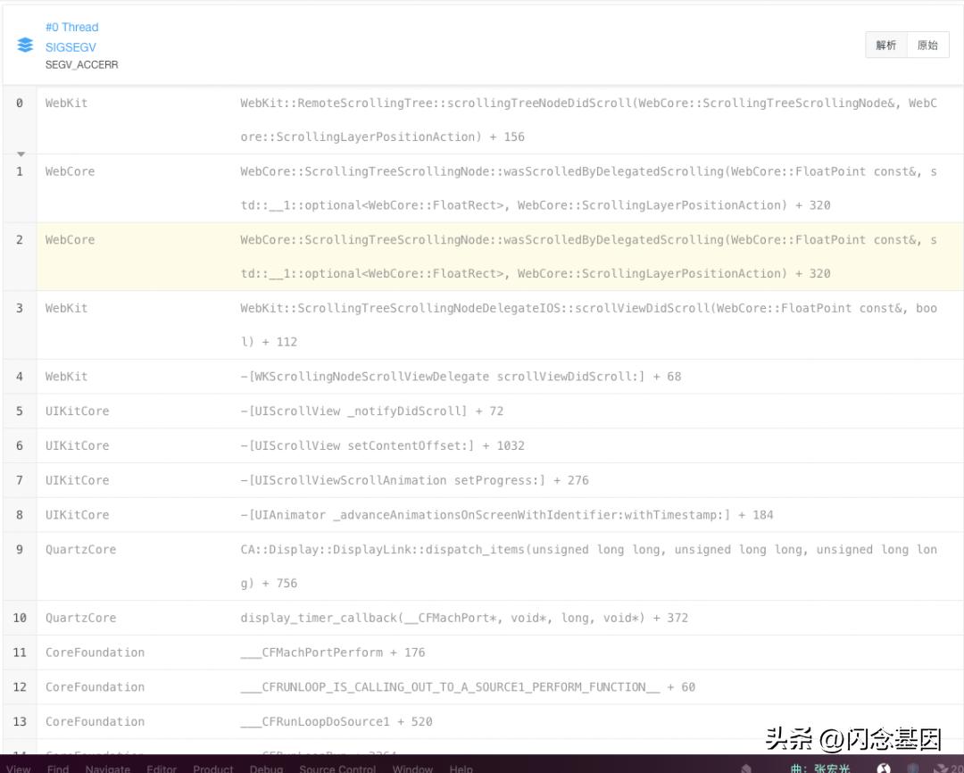964x773 pixels.
Task: Click the 解析 button
Action: [x=885, y=45]
